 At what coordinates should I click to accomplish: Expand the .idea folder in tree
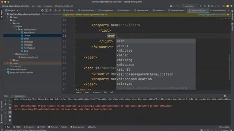(x=8, y=17)
